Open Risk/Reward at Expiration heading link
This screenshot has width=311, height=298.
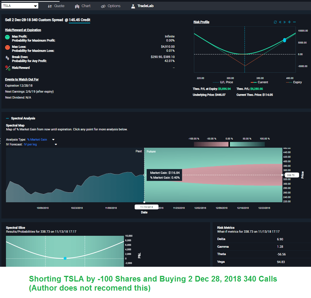[x=23, y=30]
